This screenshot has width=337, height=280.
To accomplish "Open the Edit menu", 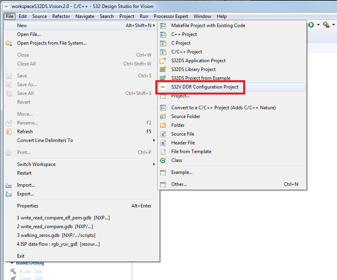I will tap(23, 16).
